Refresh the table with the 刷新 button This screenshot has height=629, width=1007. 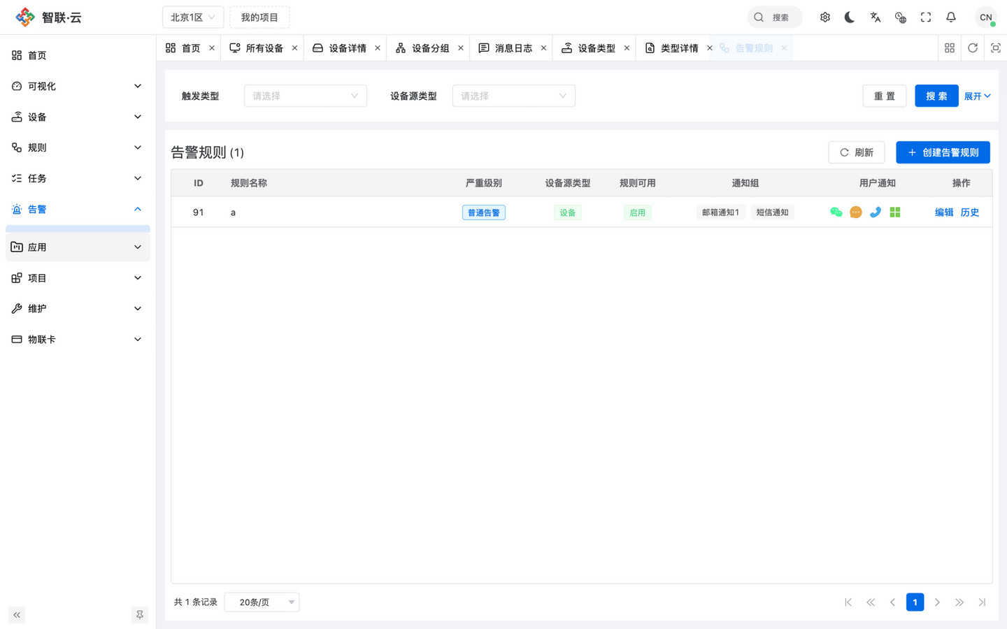(x=857, y=152)
